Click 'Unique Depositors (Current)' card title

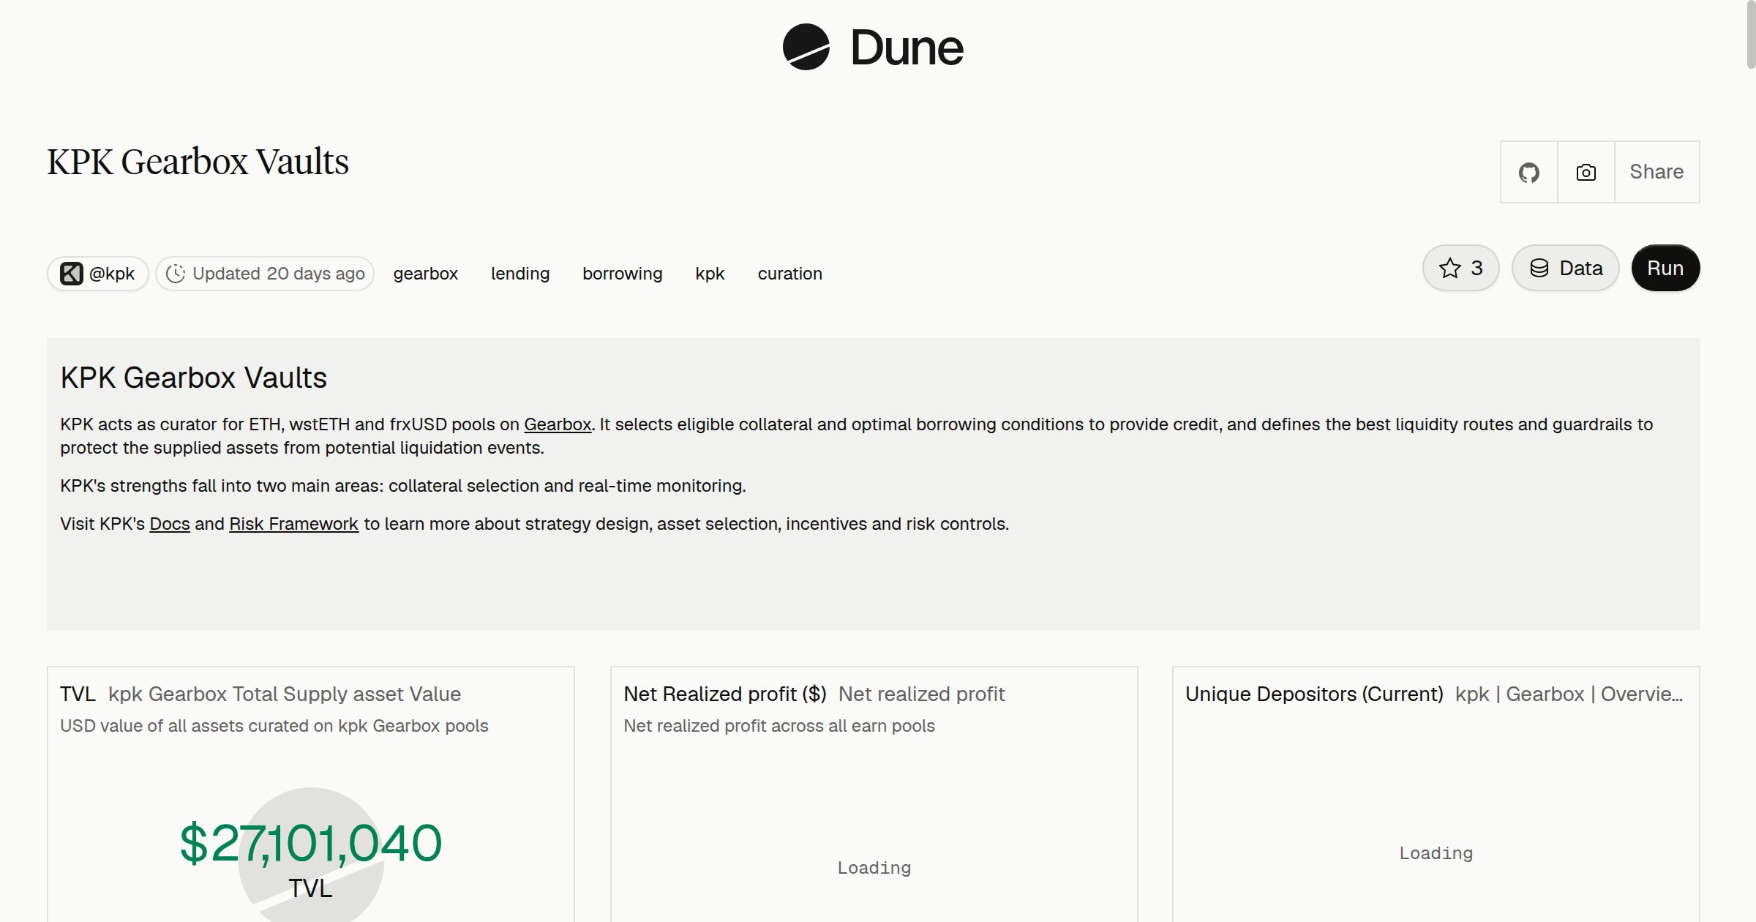coord(1314,694)
